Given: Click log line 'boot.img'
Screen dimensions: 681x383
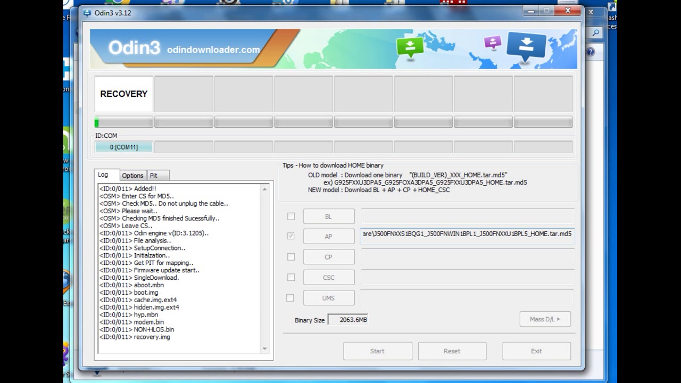Looking at the screenshot, I should (x=129, y=292).
